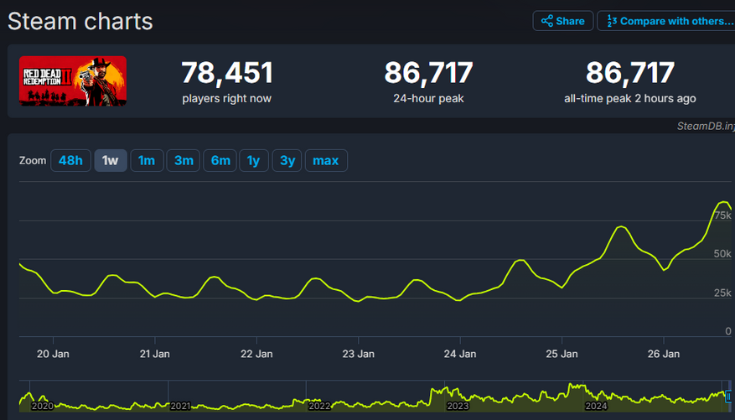Screen dimensions: 735x420
Task: Click the ranking icon beside Compare
Action: 612,21
